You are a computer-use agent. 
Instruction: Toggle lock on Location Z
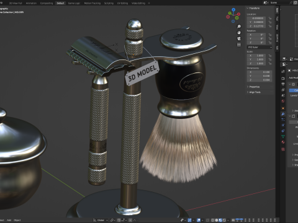[270, 26]
